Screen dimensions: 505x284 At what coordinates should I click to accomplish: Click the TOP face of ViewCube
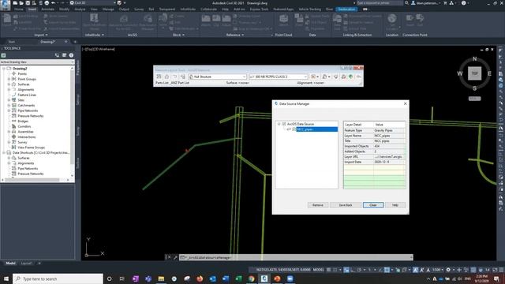pos(474,73)
